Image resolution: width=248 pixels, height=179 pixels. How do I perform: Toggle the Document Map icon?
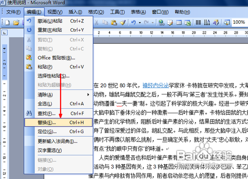(x=227, y=22)
